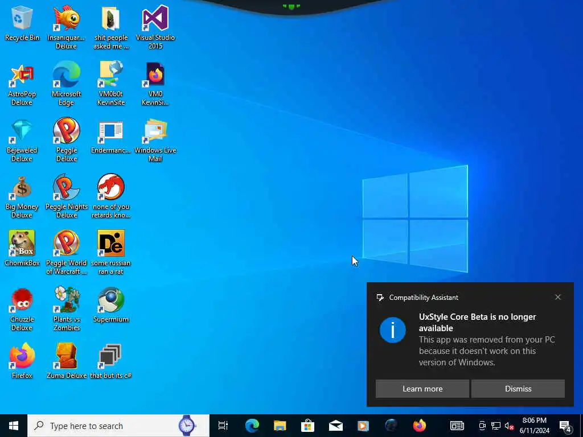Click the muted volume tray icon
Viewport: 583px width, 437px height.
(x=510, y=426)
